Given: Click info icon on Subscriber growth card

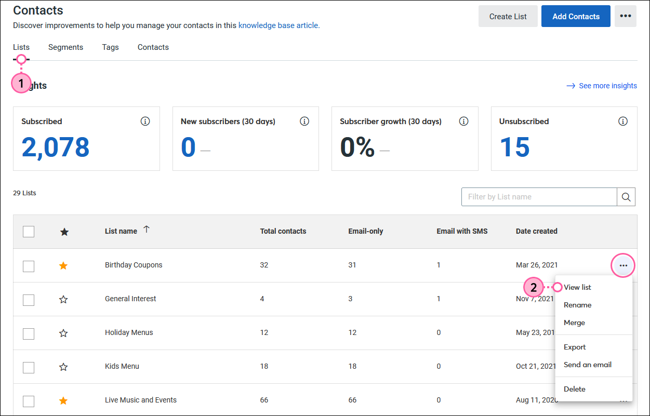Looking at the screenshot, I should (463, 121).
